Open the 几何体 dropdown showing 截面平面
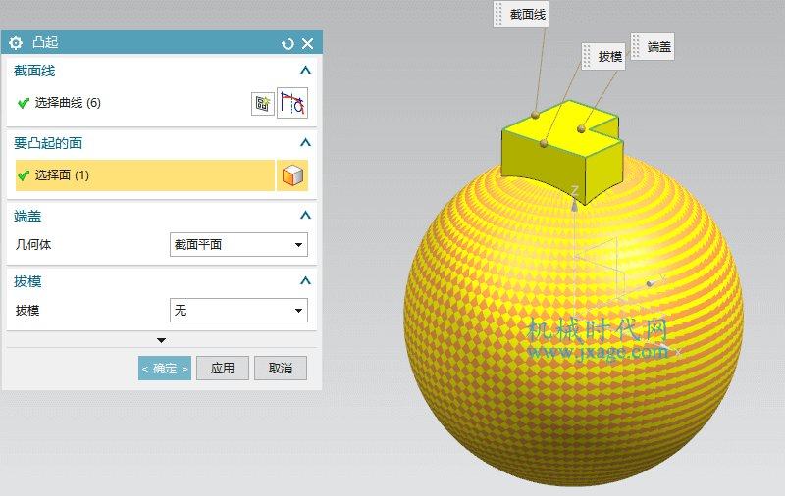 tap(238, 244)
